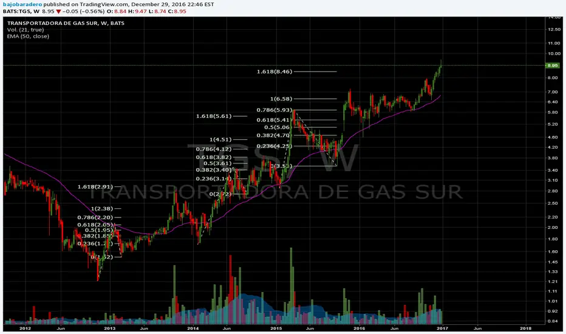This screenshot has height=334, width=566.
Task: Click the 0.236(4.25) Fibonacci level label
Action: coord(274,146)
